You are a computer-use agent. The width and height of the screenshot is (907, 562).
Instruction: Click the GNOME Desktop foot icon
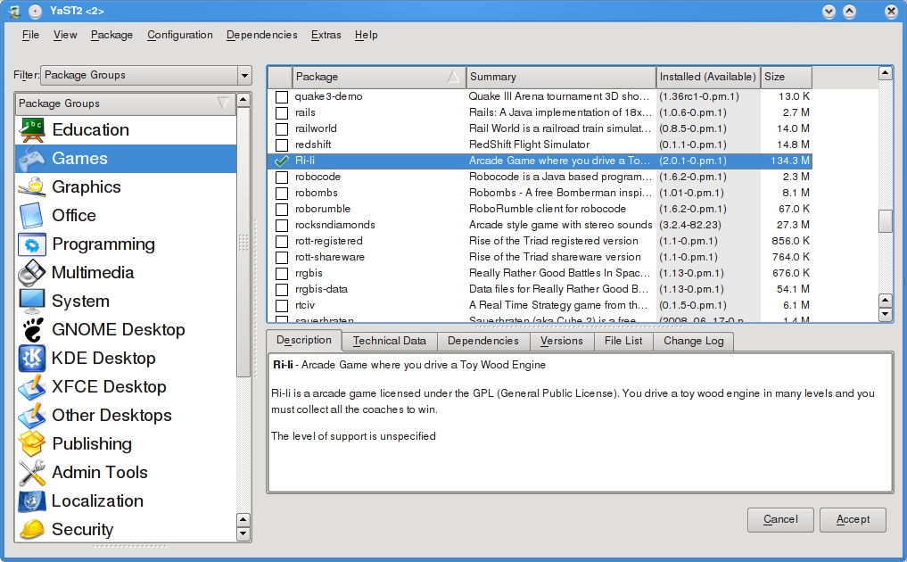click(x=32, y=330)
